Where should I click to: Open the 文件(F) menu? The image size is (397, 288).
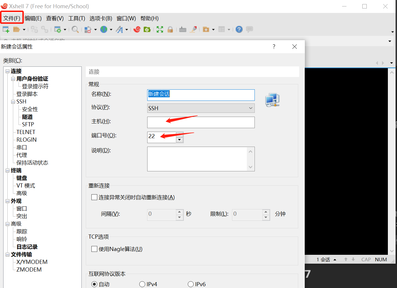[x=12, y=18]
